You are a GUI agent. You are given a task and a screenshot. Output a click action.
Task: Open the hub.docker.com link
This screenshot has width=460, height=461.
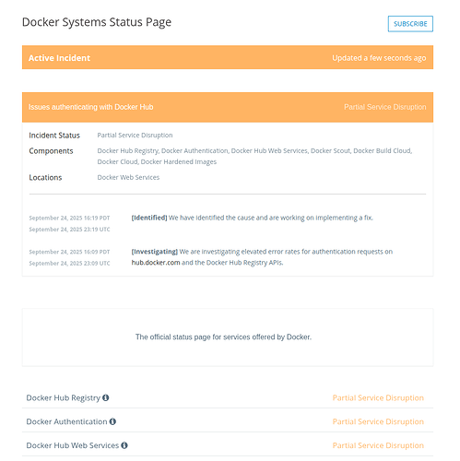tap(156, 263)
